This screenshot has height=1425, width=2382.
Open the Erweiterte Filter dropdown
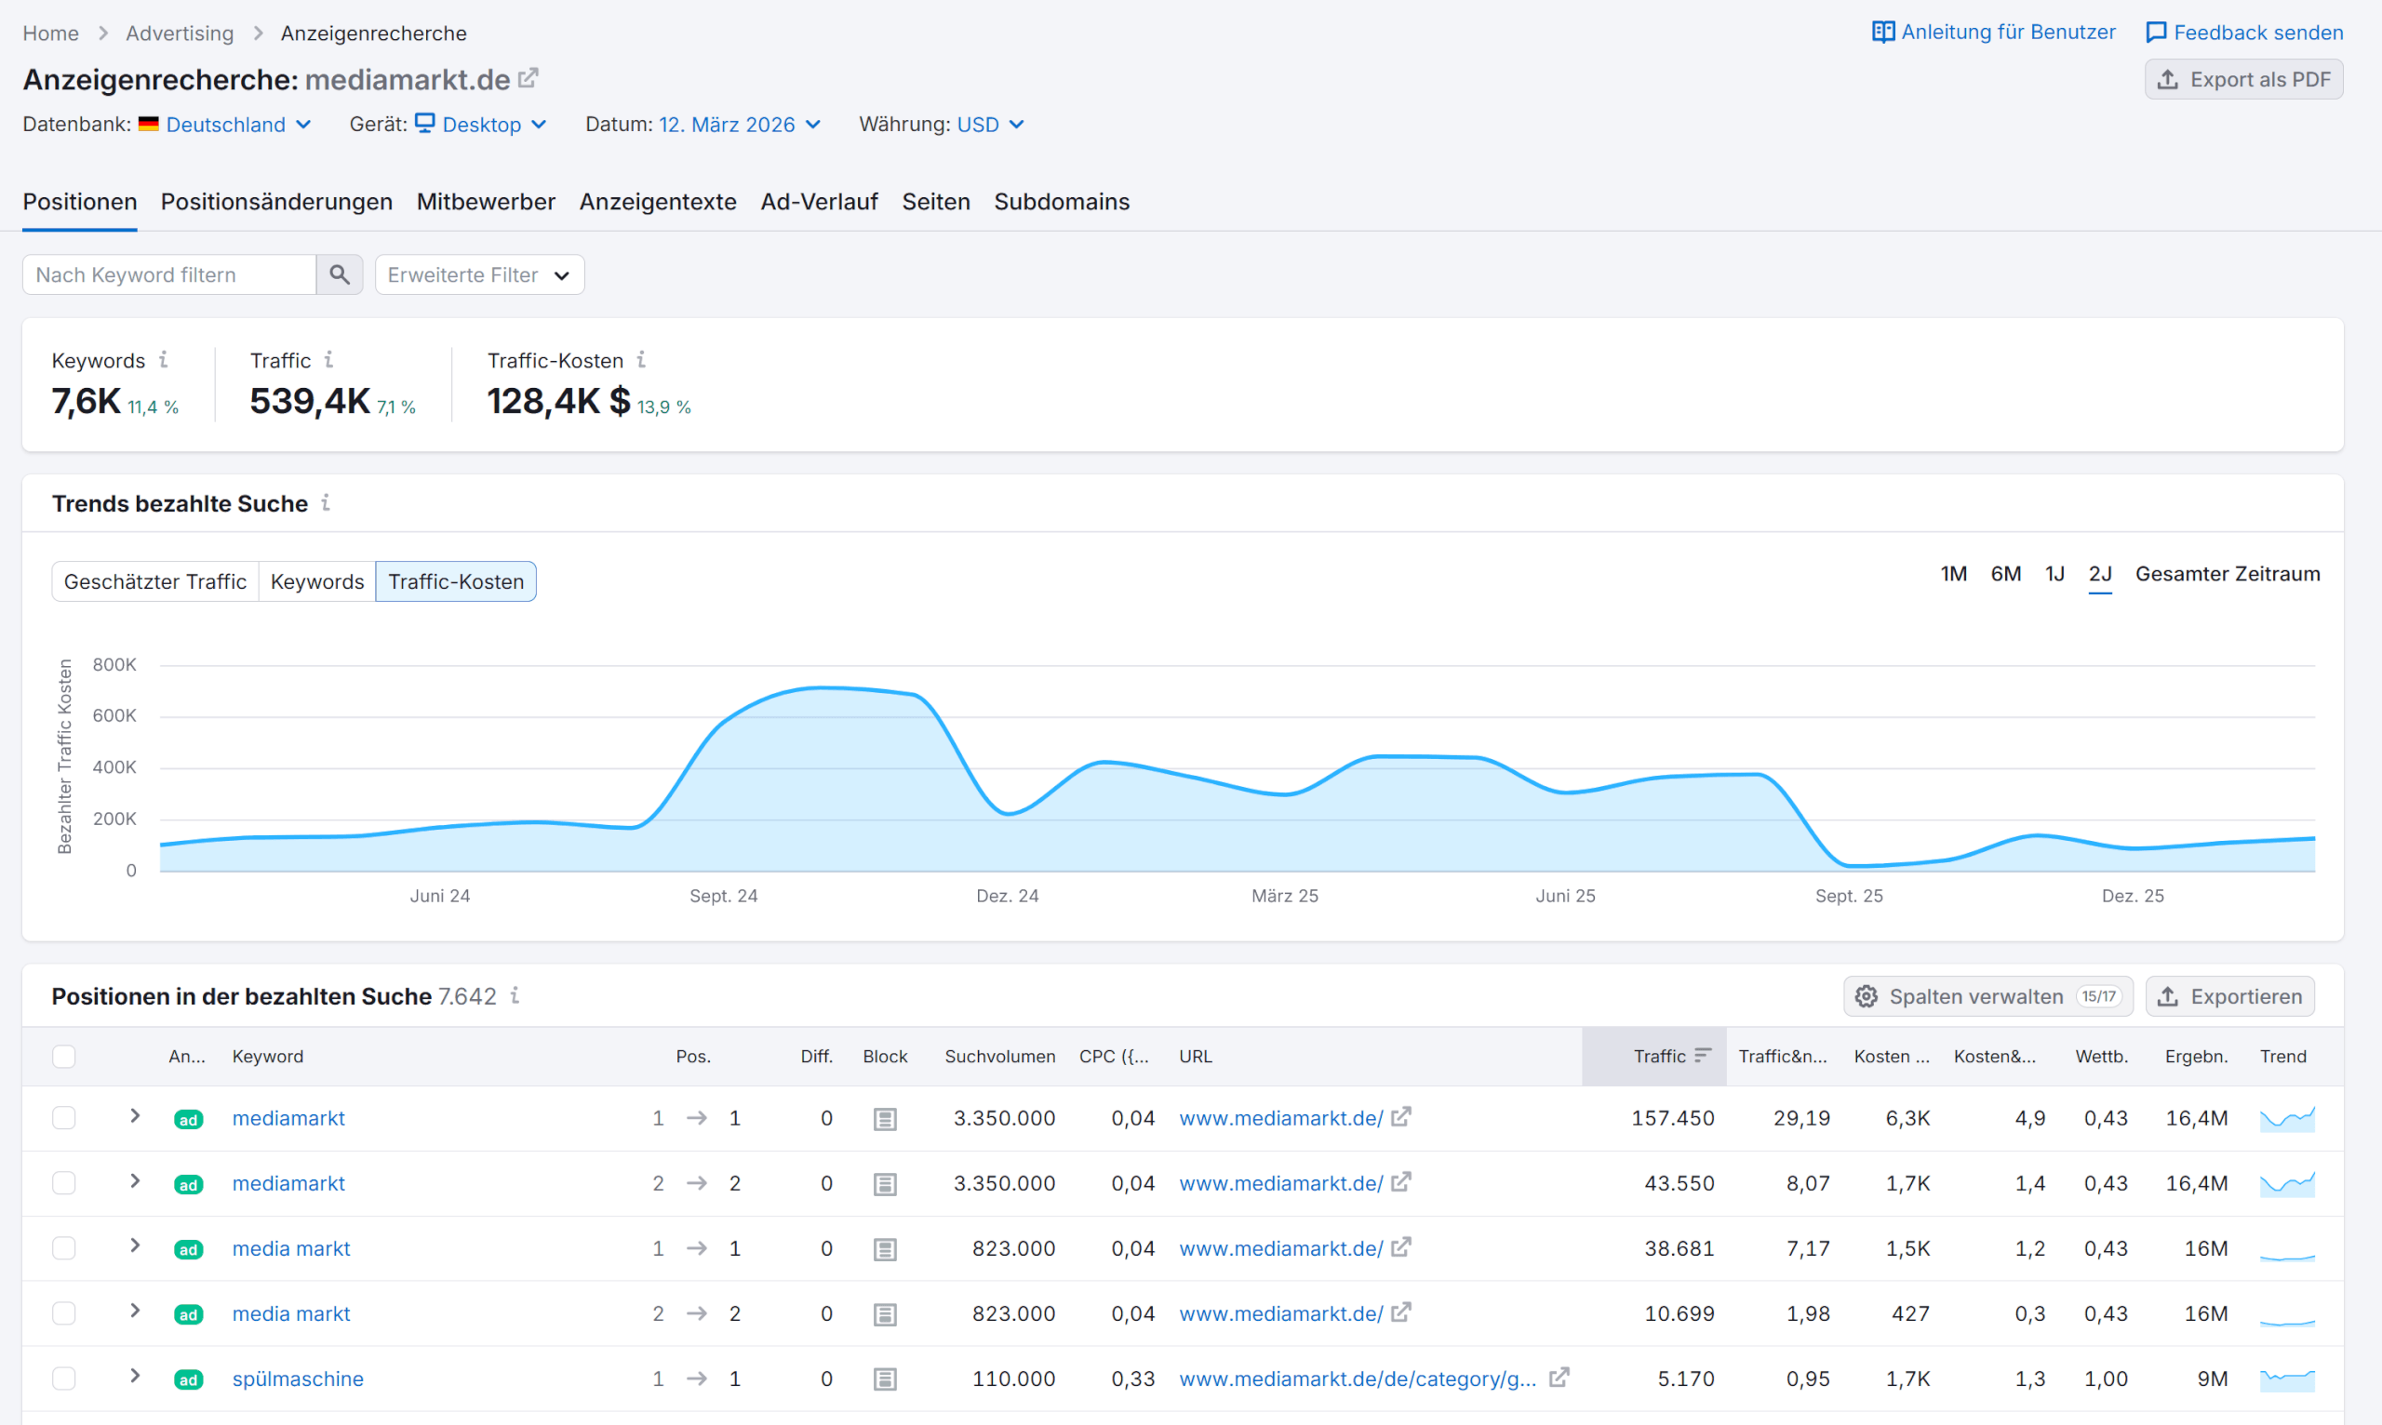pos(478,274)
